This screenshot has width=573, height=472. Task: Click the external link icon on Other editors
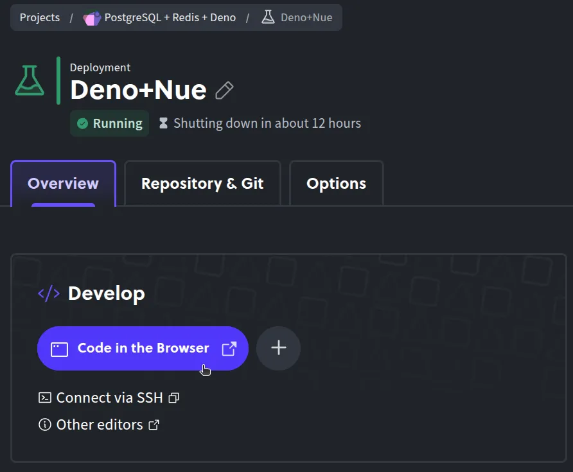coord(153,424)
